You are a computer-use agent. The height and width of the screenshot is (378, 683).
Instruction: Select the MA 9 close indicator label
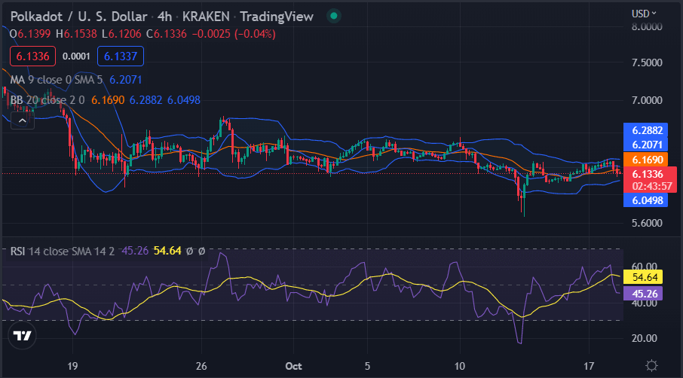point(57,80)
